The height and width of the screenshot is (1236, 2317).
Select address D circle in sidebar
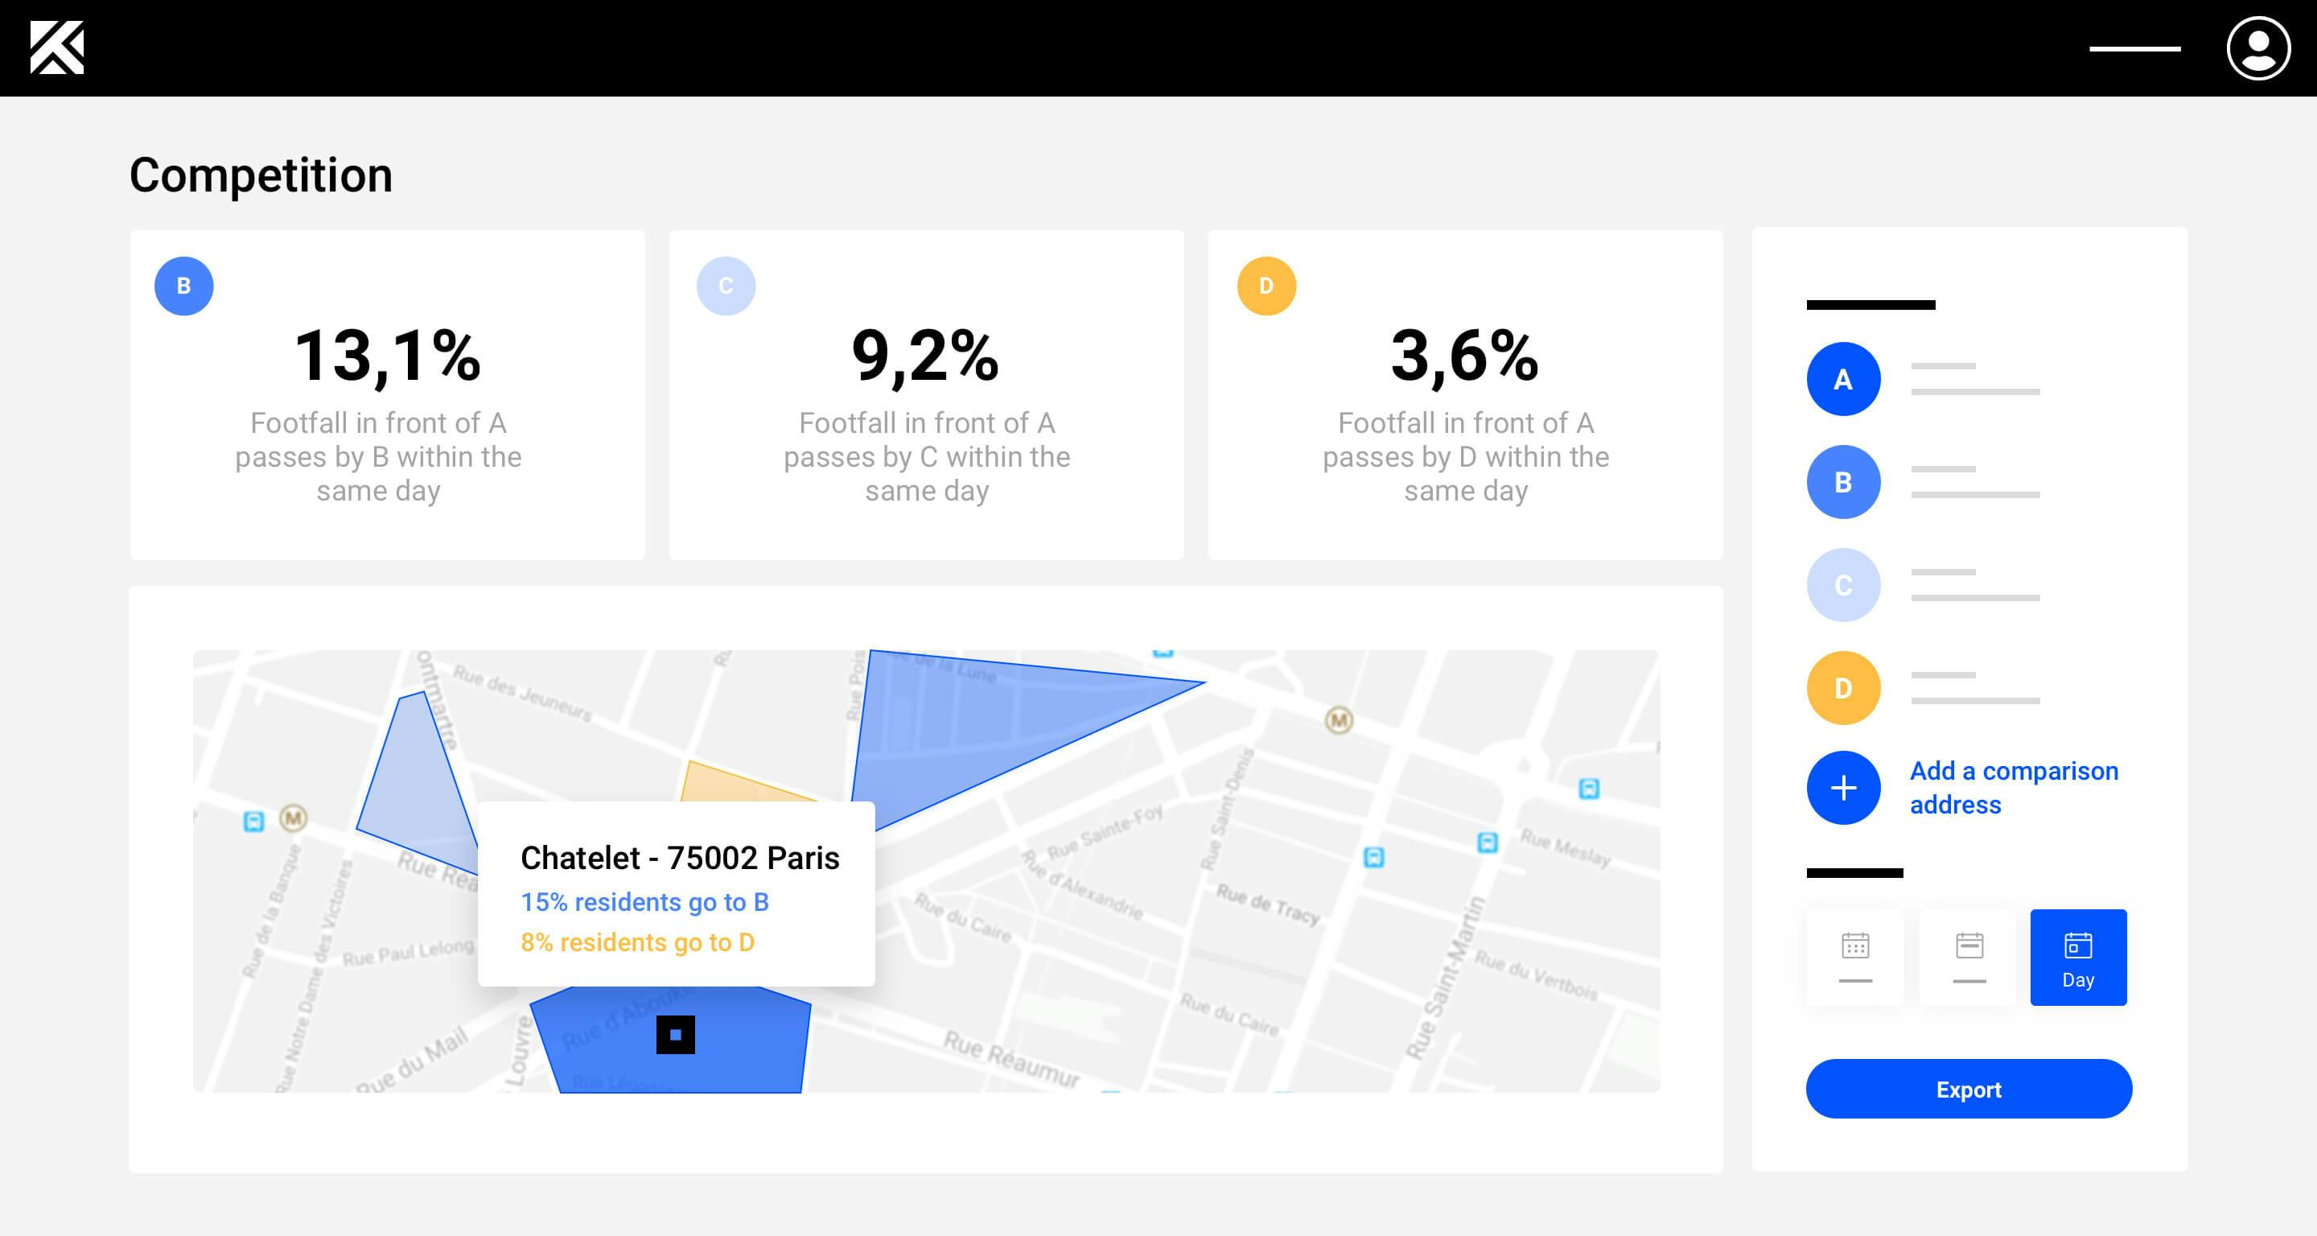pyautogui.click(x=1843, y=688)
